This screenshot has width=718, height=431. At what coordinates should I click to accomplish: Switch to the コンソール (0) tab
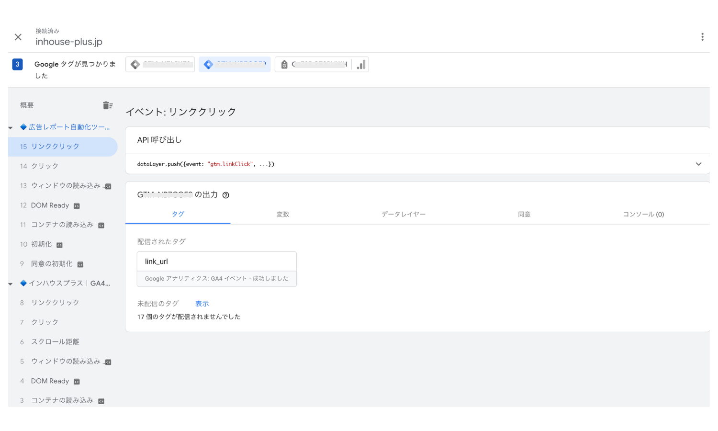[x=643, y=214]
